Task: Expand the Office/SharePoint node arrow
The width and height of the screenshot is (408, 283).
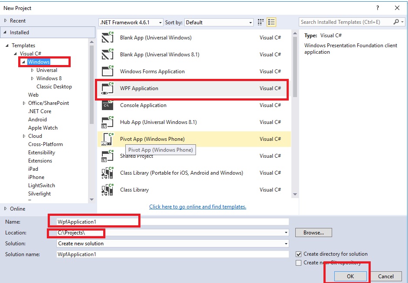Action: coord(24,103)
